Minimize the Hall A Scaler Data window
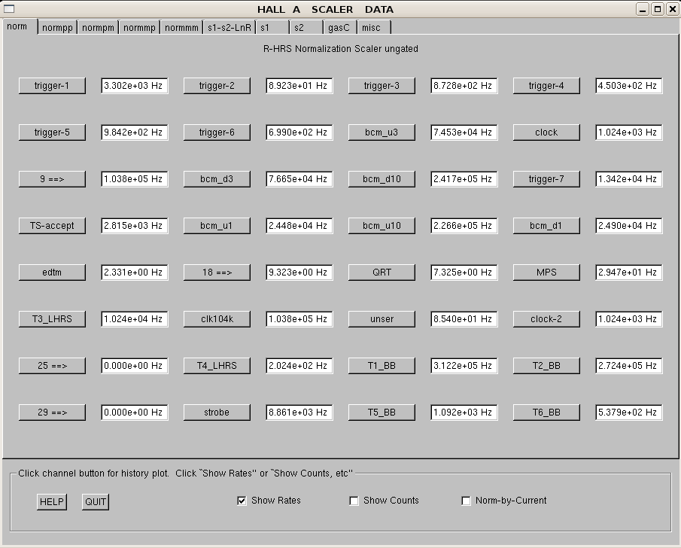This screenshot has width=681, height=548. tap(643, 9)
